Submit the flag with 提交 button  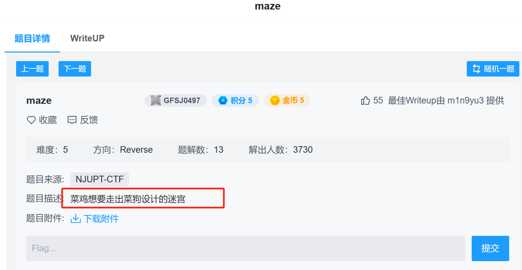[490, 248]
